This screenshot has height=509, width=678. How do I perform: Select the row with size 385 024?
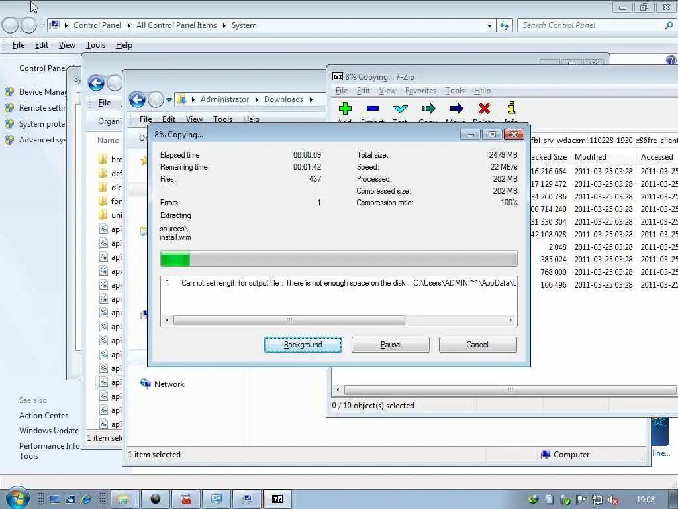[x=604, y=260]
